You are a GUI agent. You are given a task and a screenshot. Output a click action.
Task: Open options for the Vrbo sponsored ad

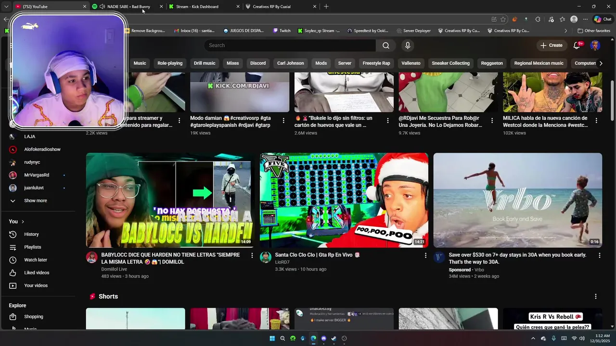599,255
